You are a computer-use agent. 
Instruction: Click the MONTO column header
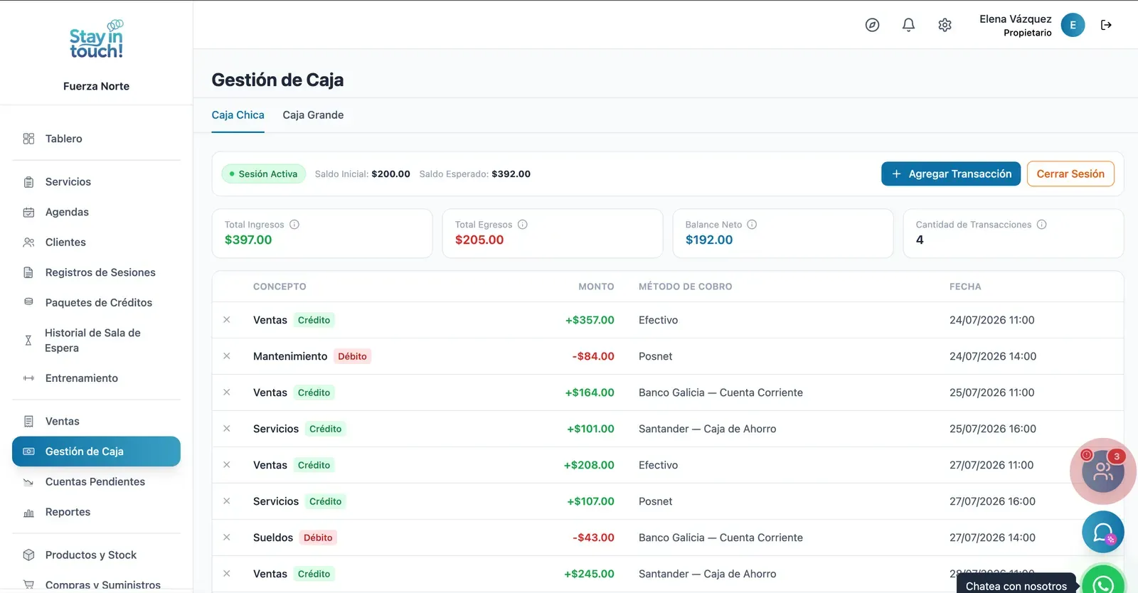pos(596,287)
